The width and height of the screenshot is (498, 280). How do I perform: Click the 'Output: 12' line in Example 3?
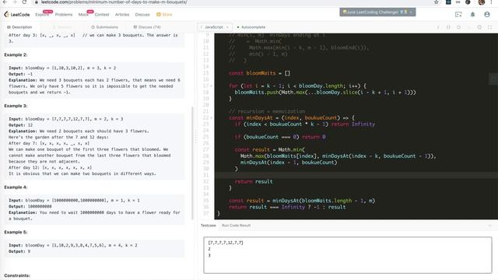click(21, 125)
